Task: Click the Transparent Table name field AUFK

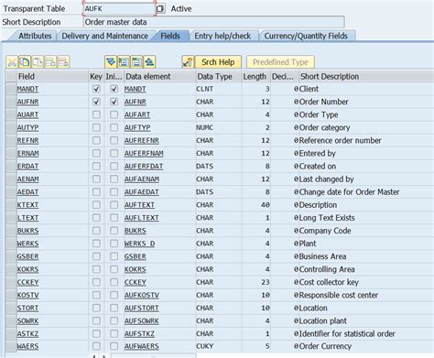Action: click(119, 9)
